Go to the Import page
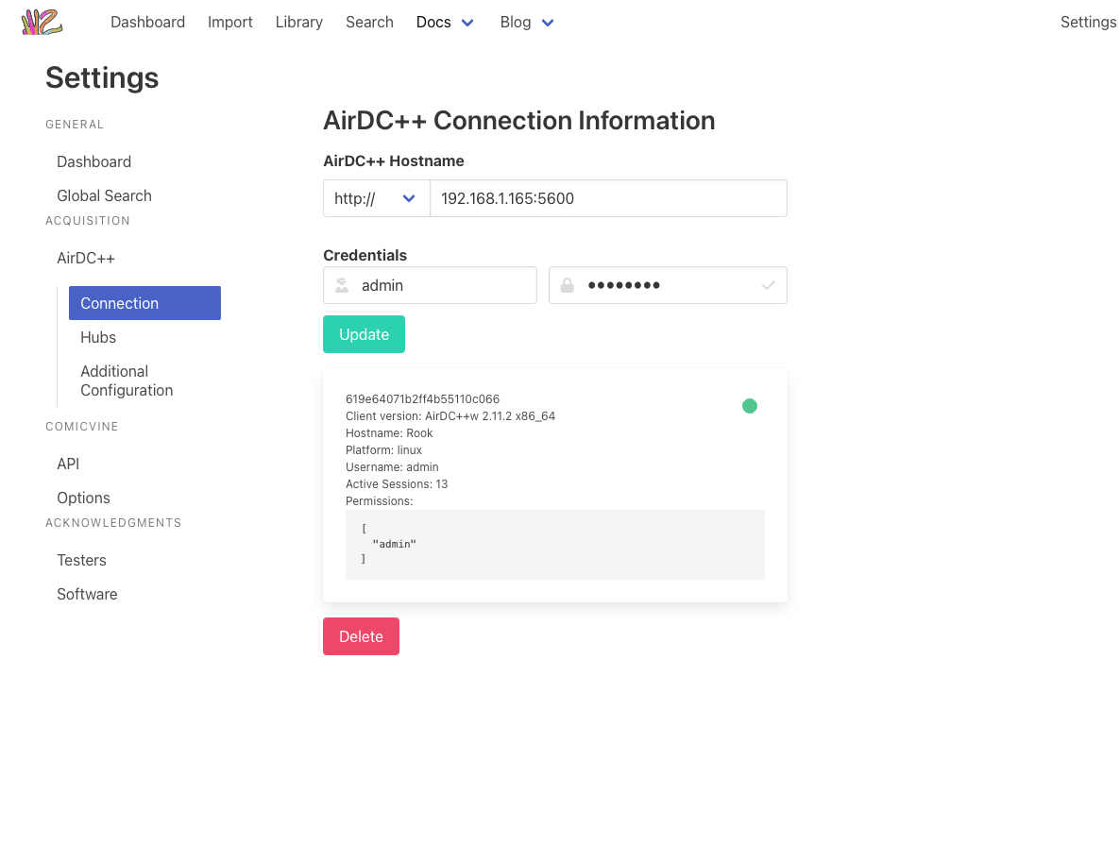 click(x=230, y=22)
